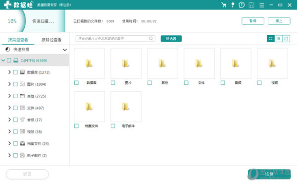
Task: Focus the file name search field
Action: 115,39
